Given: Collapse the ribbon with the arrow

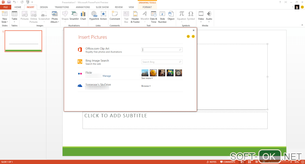Looking at the screenshot, I should tap(302, 25).
